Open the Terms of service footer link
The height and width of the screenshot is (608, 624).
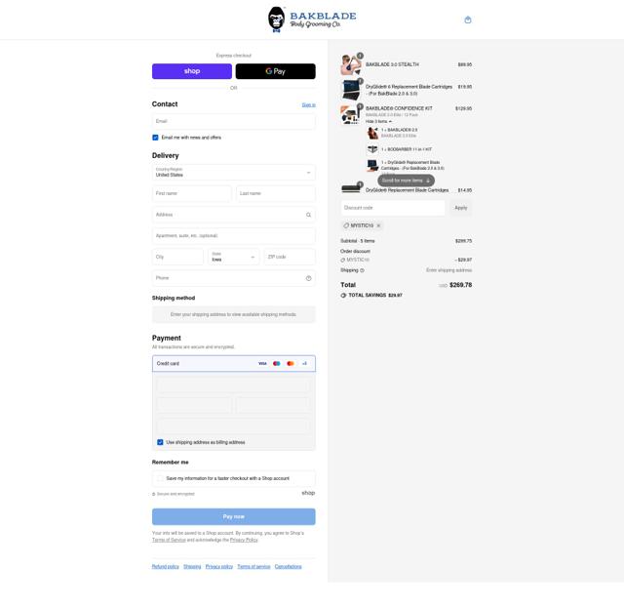(253, 567)
